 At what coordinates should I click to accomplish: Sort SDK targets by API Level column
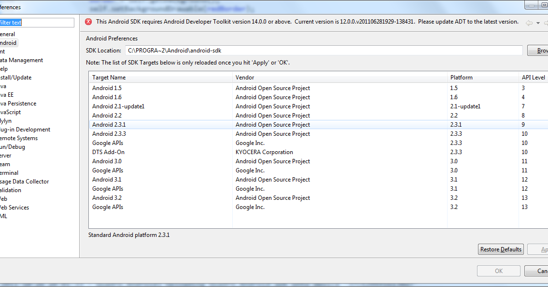pos(534,78)
